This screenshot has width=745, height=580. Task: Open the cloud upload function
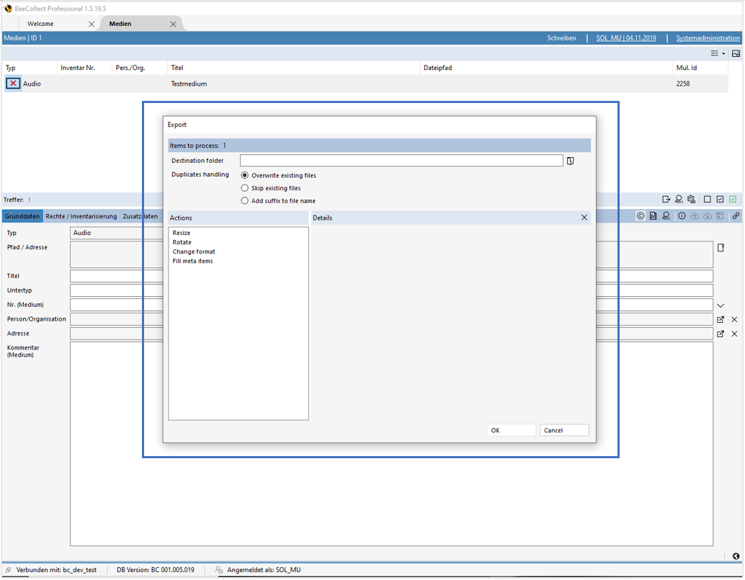(695, 215)
